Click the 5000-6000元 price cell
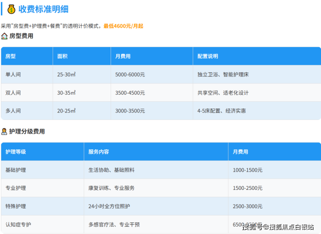Screen dimensions: 321x234 [x=130, y=74]
